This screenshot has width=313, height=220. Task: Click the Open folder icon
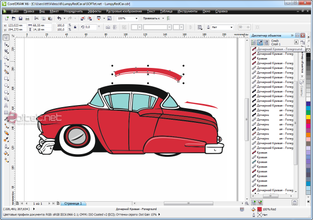click(x=14, y=18)
